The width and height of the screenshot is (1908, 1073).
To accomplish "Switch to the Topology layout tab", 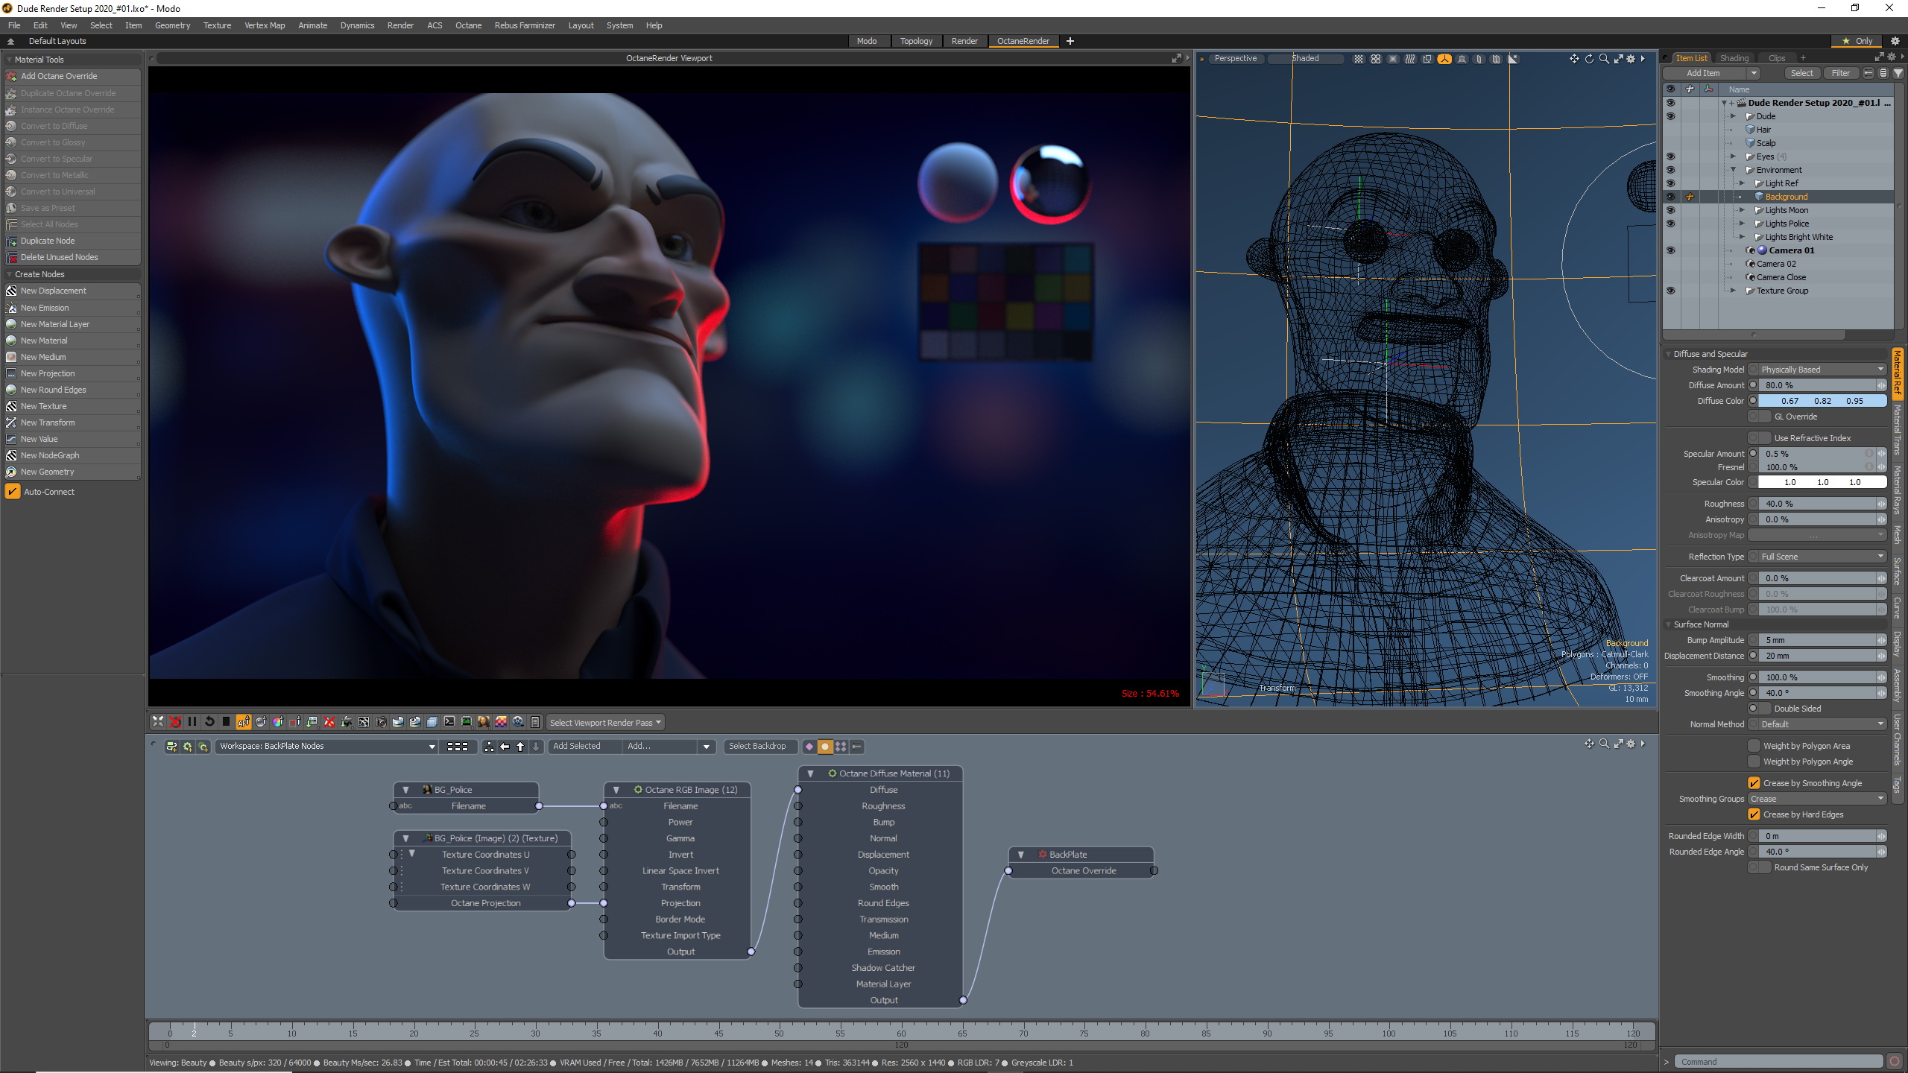I will click(x=915, y=41).
